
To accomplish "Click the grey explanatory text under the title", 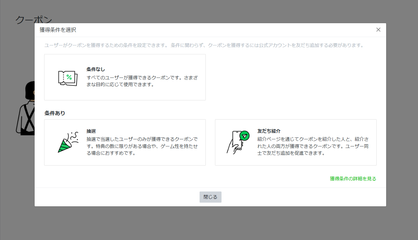I will pyautogui.click(x=204, y=45).
